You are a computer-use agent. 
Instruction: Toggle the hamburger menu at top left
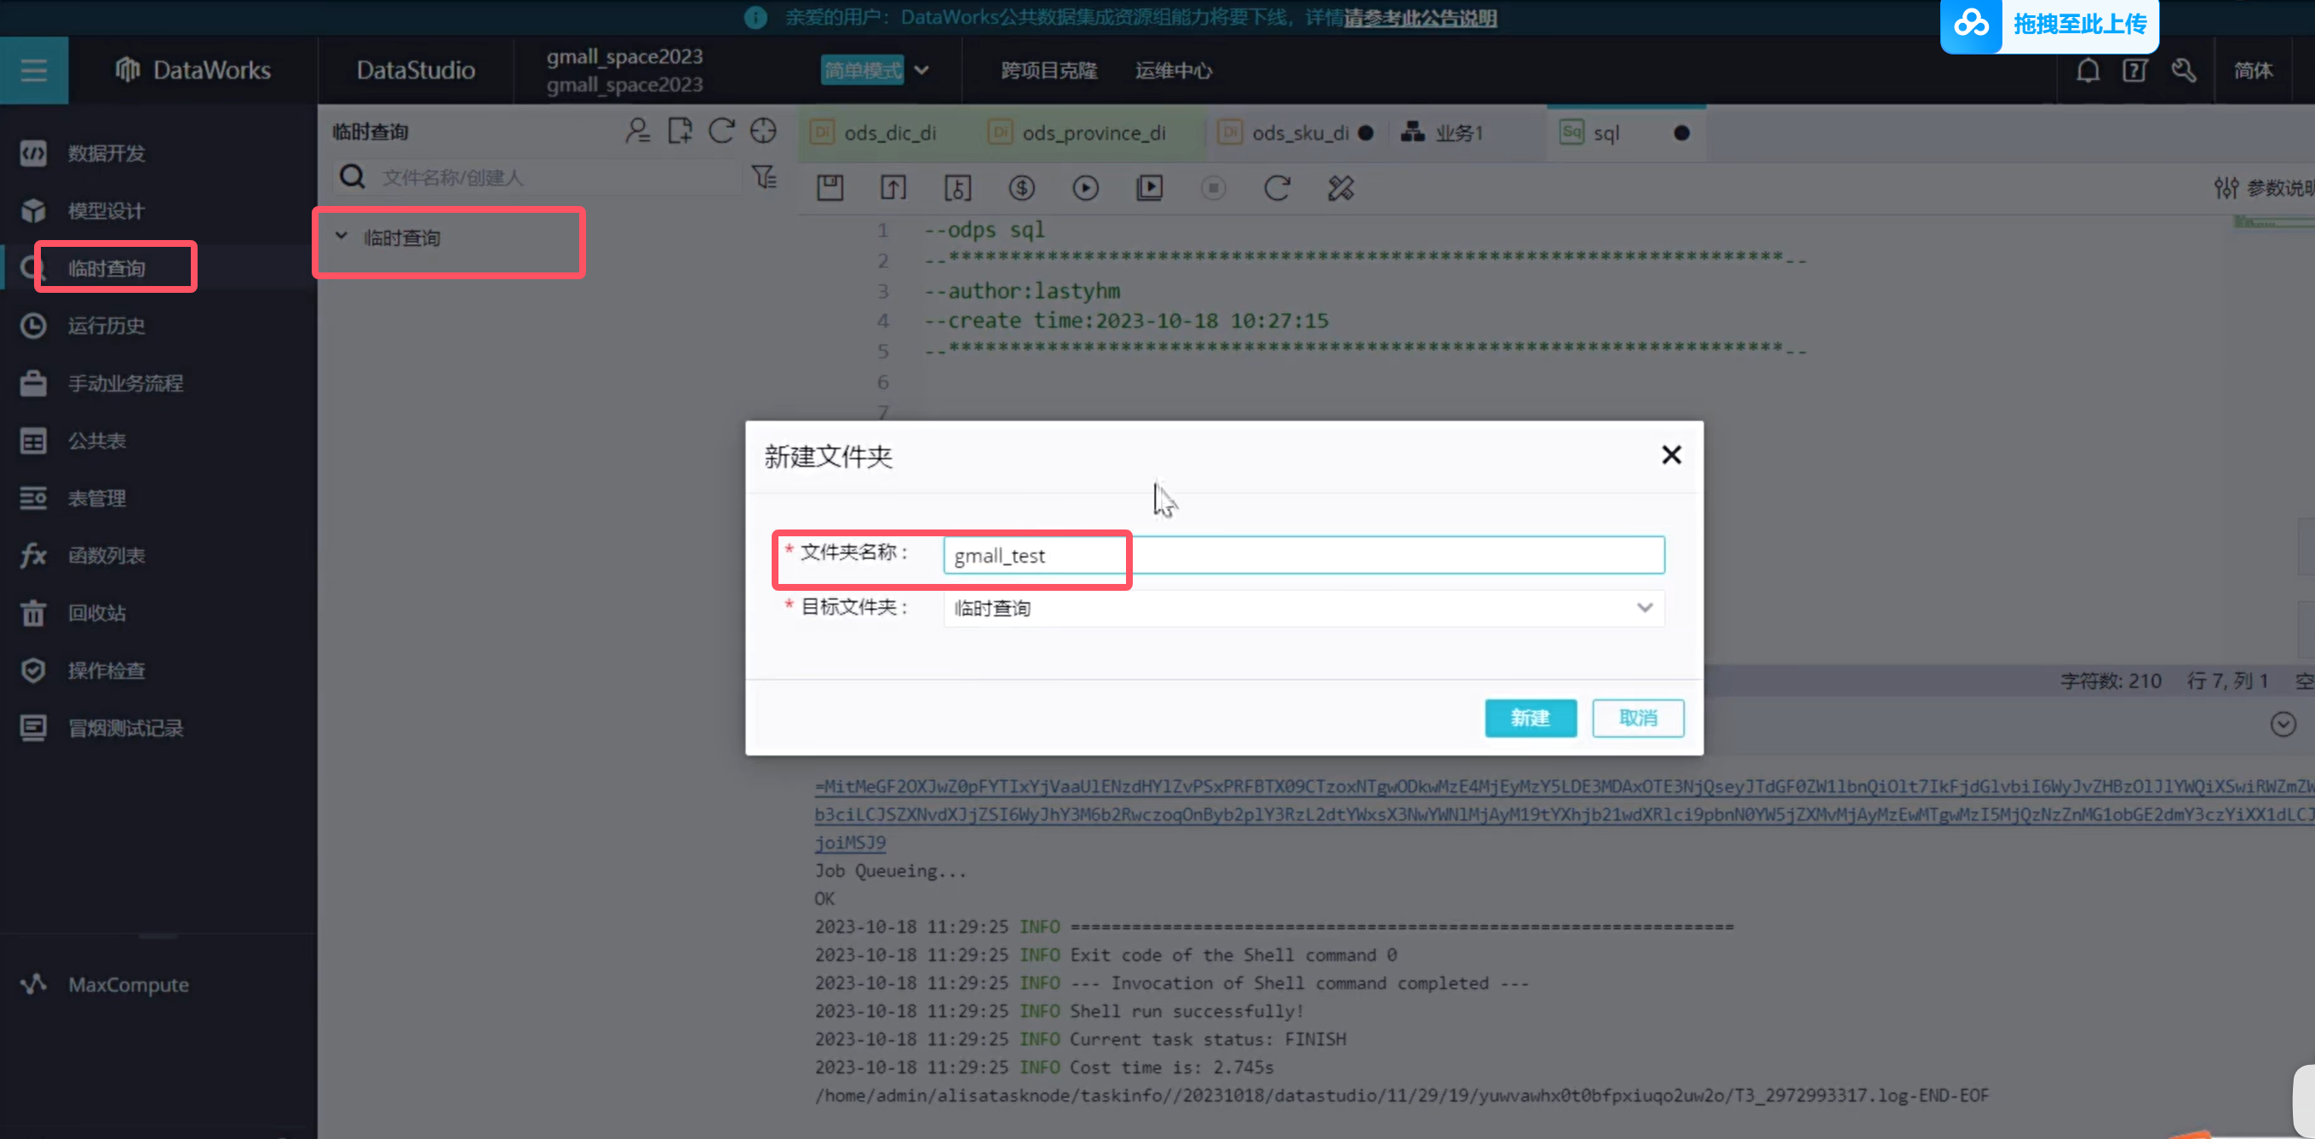[x=34, y=70]
